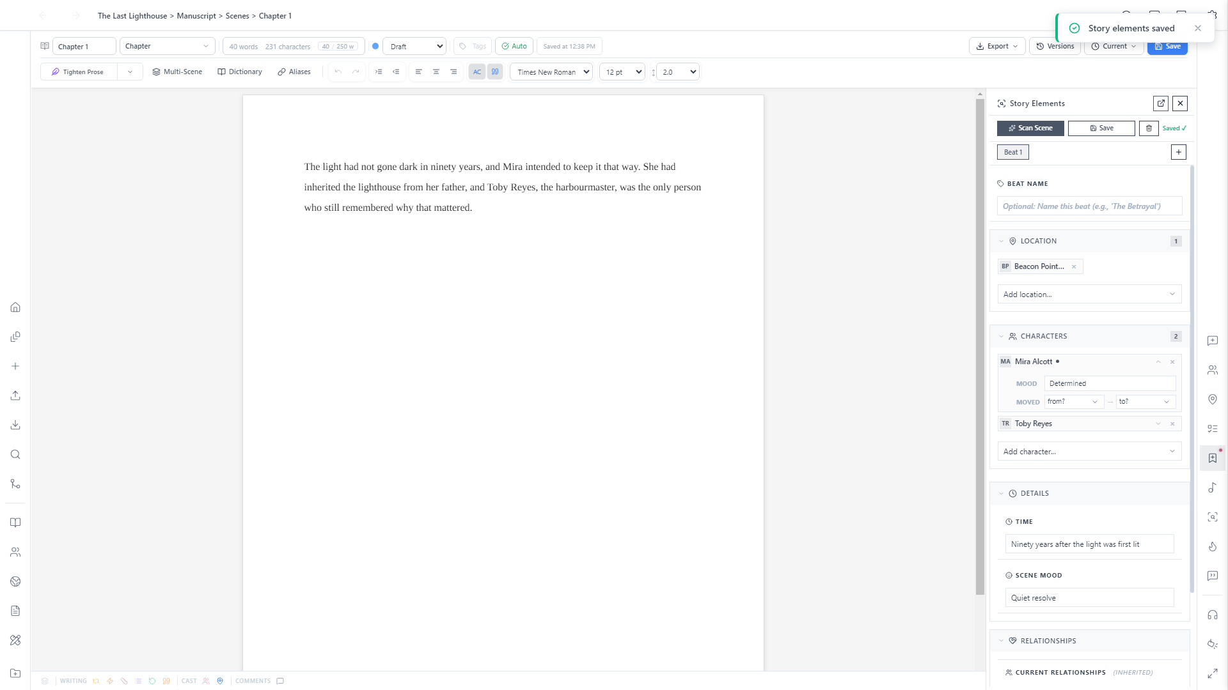Click the undo arrow in toolbar
Image resolution: width=1228 pixels, height=690 pixels.
click(338, 72)
